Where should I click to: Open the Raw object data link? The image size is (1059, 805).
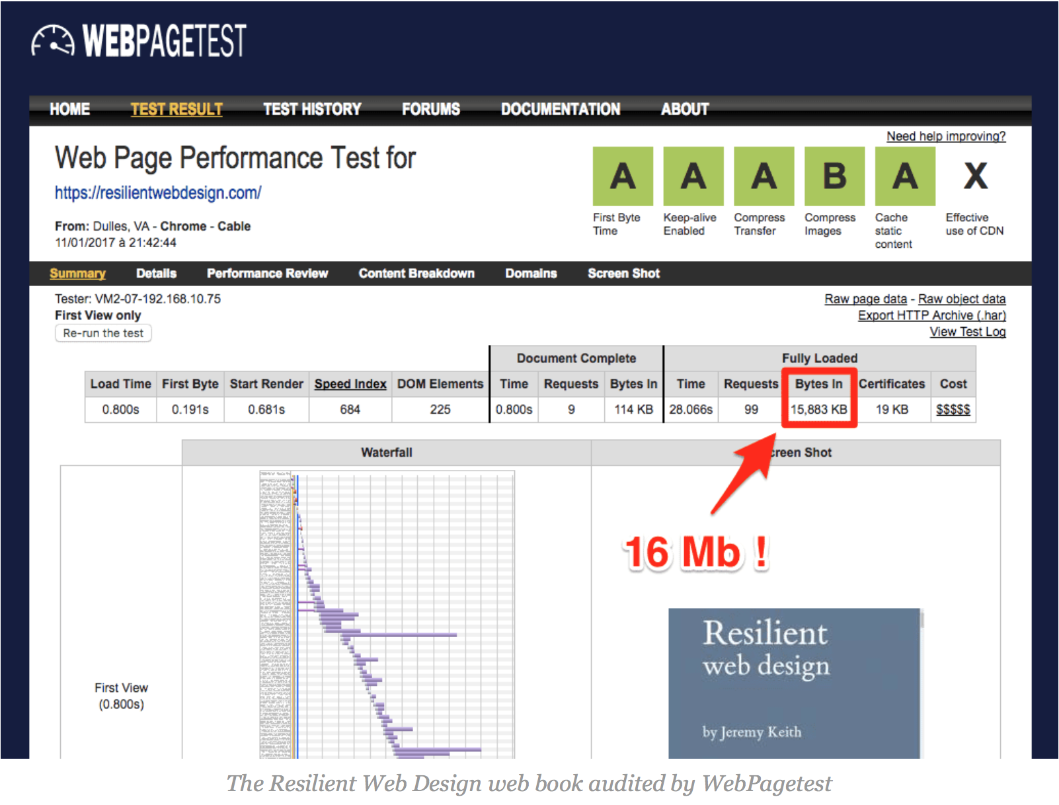pos(962,299)
